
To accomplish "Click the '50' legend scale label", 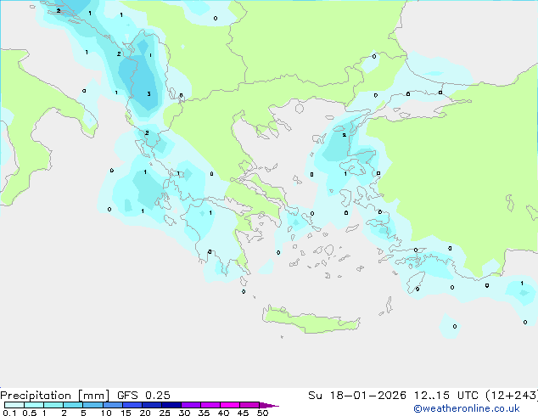I will pos(263,413).
